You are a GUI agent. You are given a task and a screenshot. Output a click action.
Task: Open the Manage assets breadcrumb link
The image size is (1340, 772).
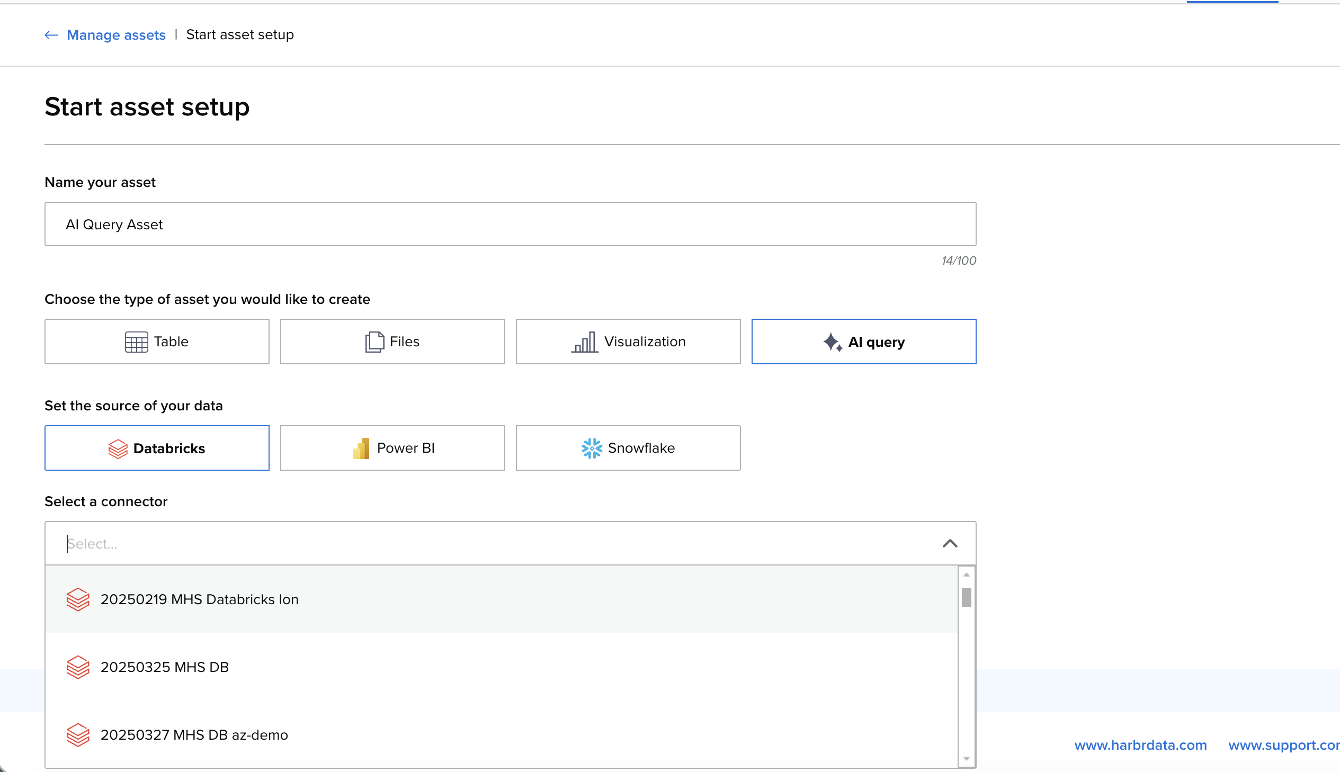tap(116, 35)
